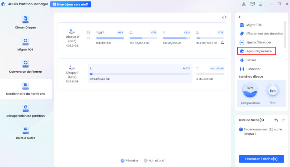Open Migrer l'OS in the left sidebar
The height and width of the screenshot is (167, 290).
pos(25,44)
